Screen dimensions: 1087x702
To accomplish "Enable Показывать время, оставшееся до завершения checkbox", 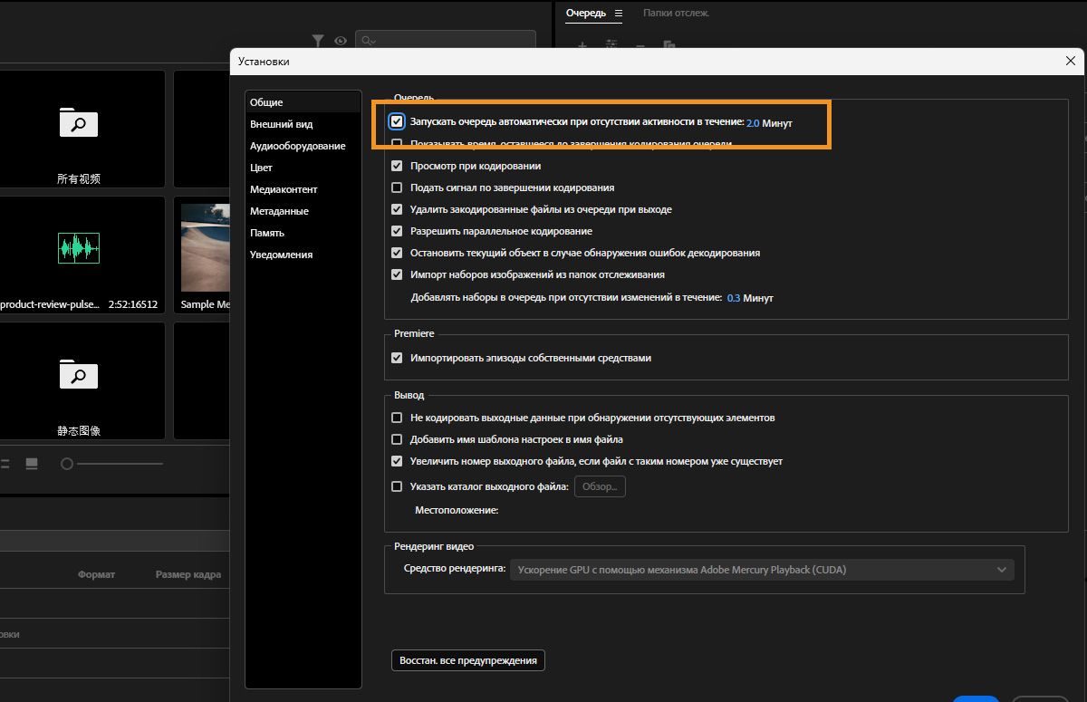I will point(397,144).
